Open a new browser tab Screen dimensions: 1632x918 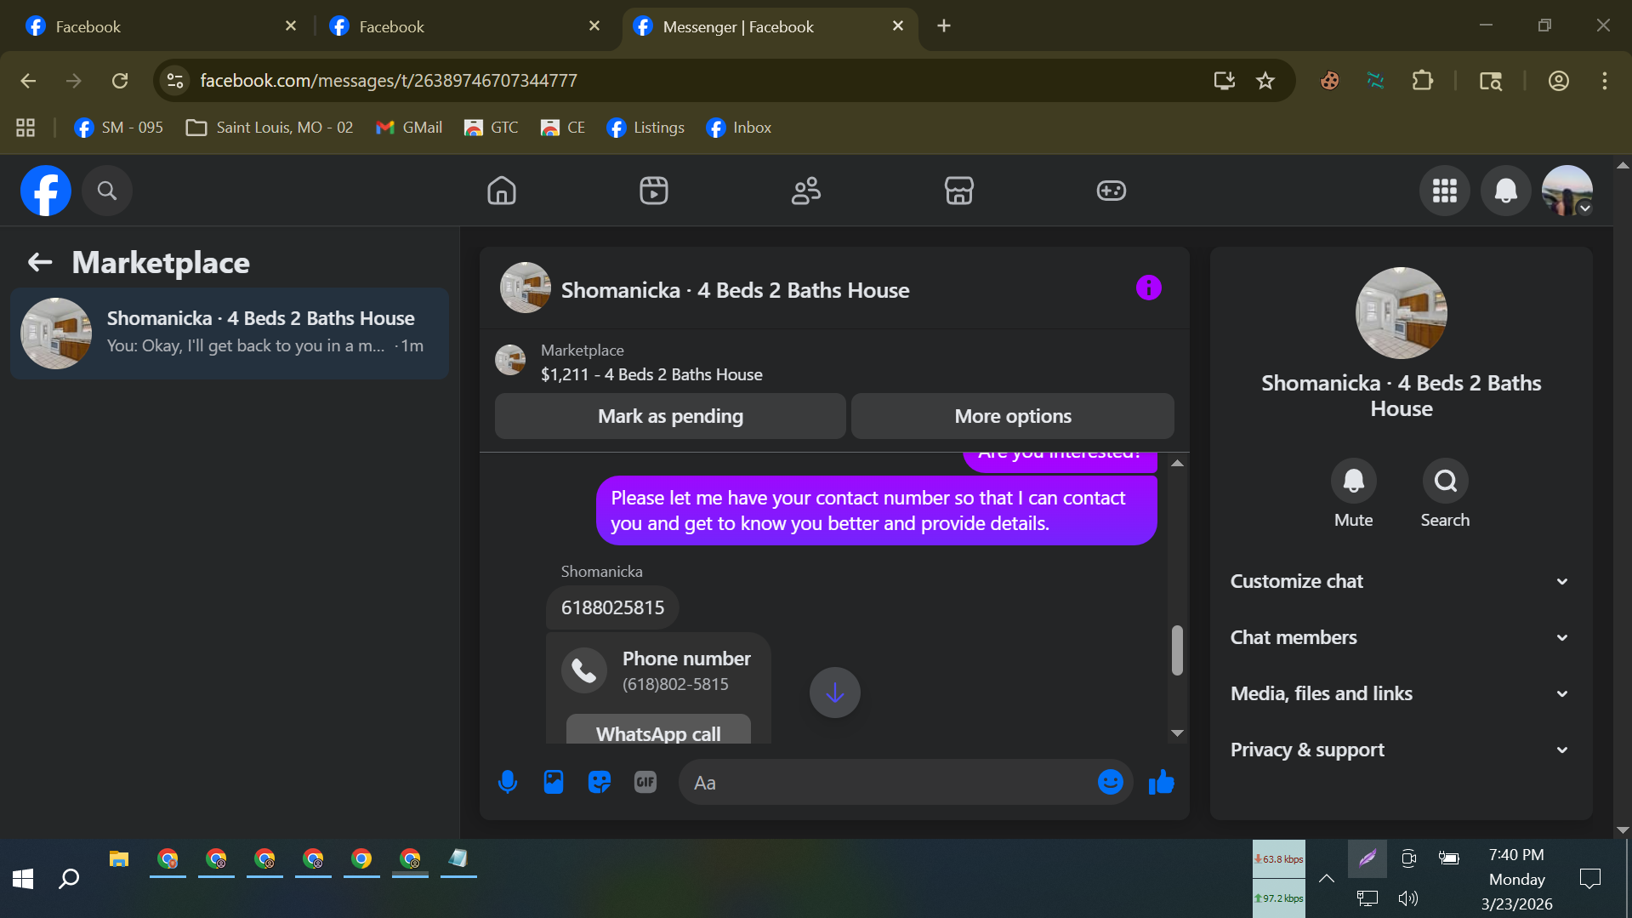pos(944,26)
